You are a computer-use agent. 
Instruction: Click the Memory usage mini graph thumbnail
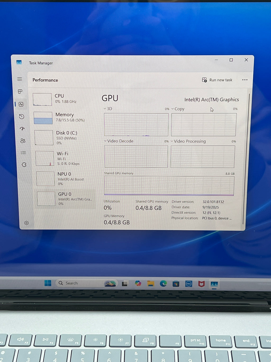tap(43, 118)
